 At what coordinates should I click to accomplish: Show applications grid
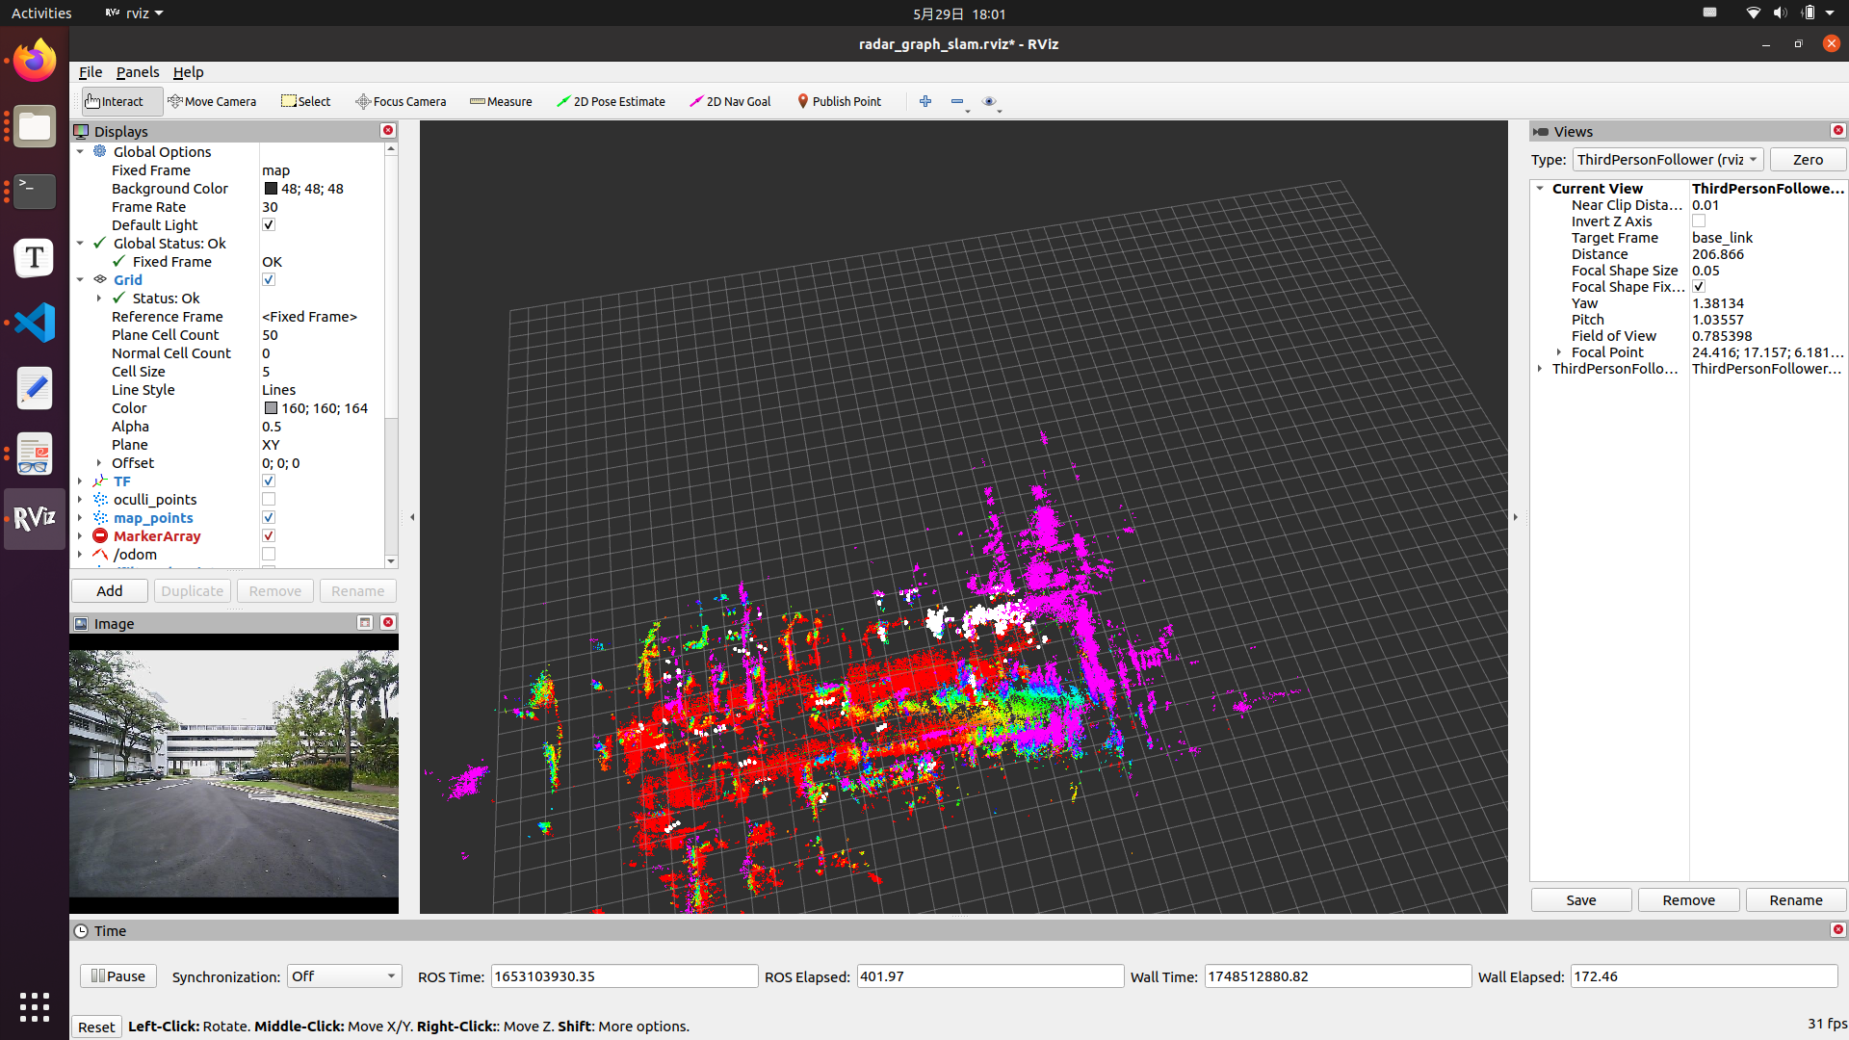coord(35,1007)
